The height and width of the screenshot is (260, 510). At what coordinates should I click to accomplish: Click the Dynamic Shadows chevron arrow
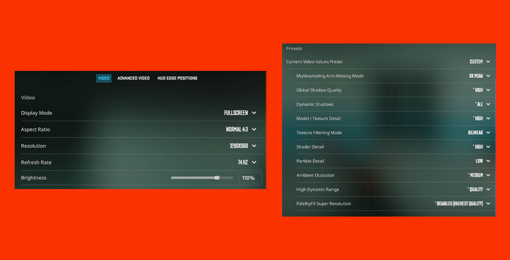pyautogui.click(x=488, y=104)
